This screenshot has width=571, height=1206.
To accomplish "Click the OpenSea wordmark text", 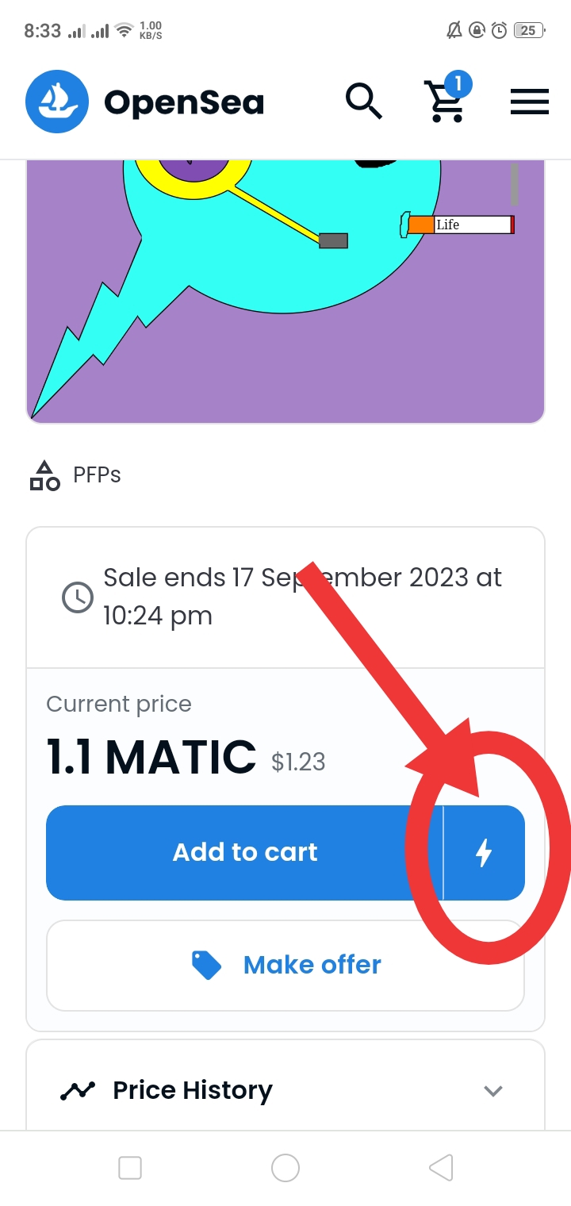I will (184, 102).
